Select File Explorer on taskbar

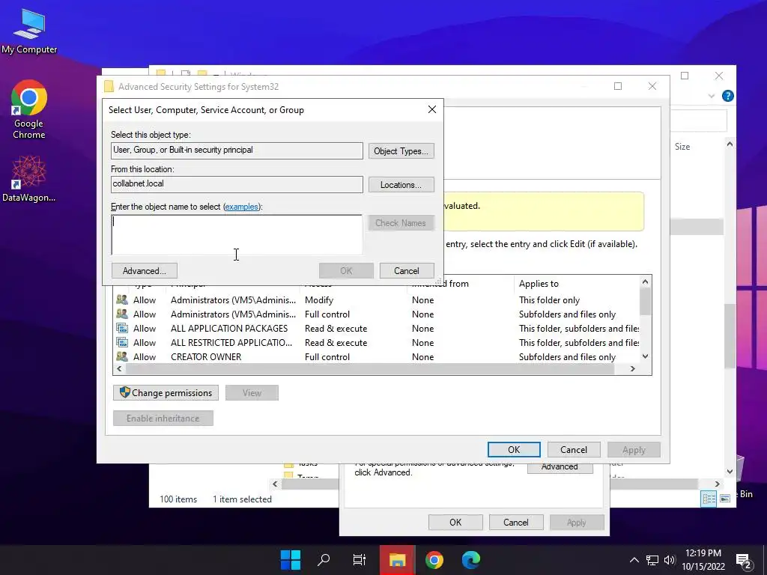[397, 560]
